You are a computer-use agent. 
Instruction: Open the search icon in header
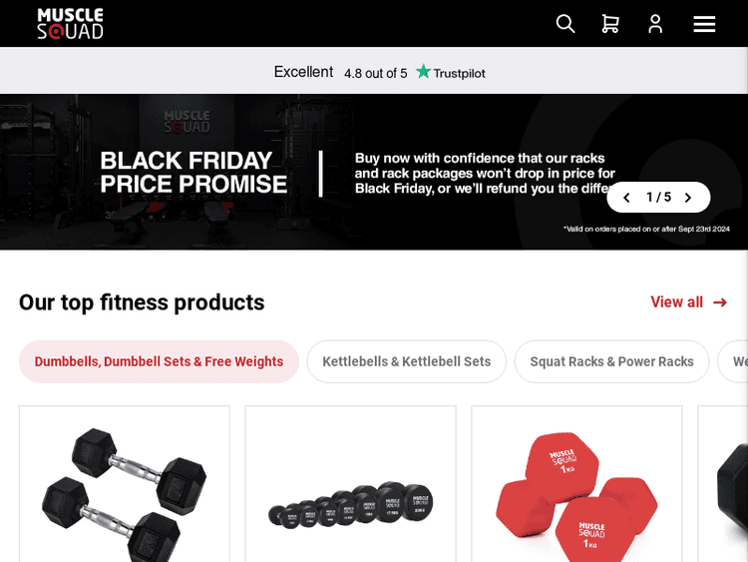pyautogui.click(x=565, y=24)
